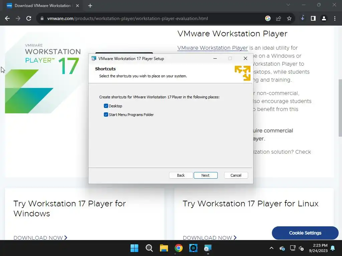Image resolution: width=342 pixels, height=256 pixels.
Task: Click the VMware installer taskbar icon
Action: pos(208,248)
